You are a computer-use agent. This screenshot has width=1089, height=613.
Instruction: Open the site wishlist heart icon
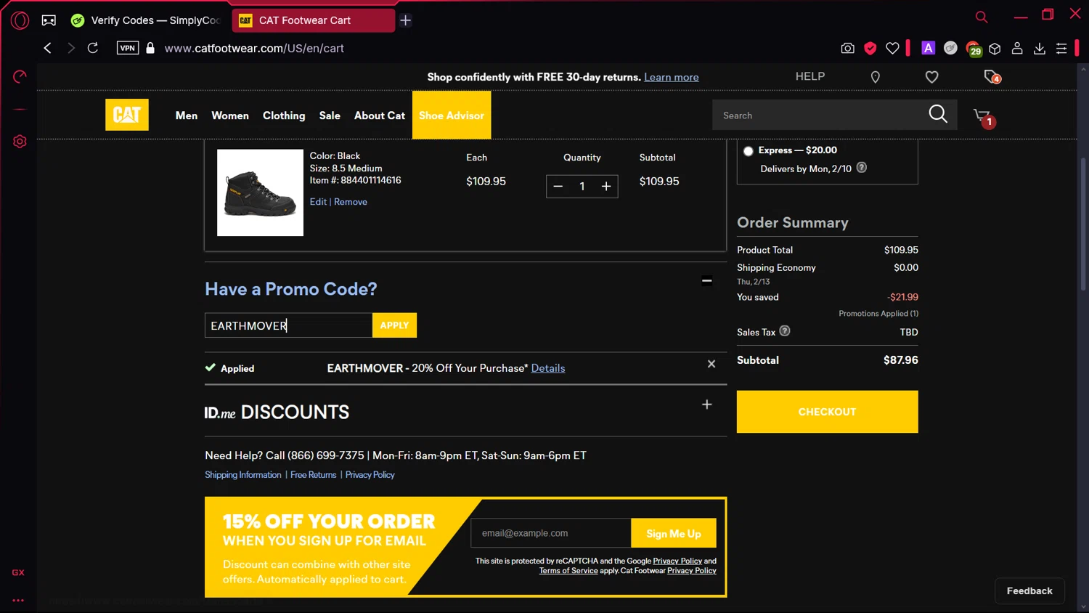pyautogui.click(x=932, y=77)
